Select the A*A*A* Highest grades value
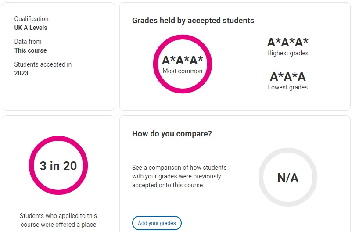Viewport: 352px width, 232px height. (288, 42)
